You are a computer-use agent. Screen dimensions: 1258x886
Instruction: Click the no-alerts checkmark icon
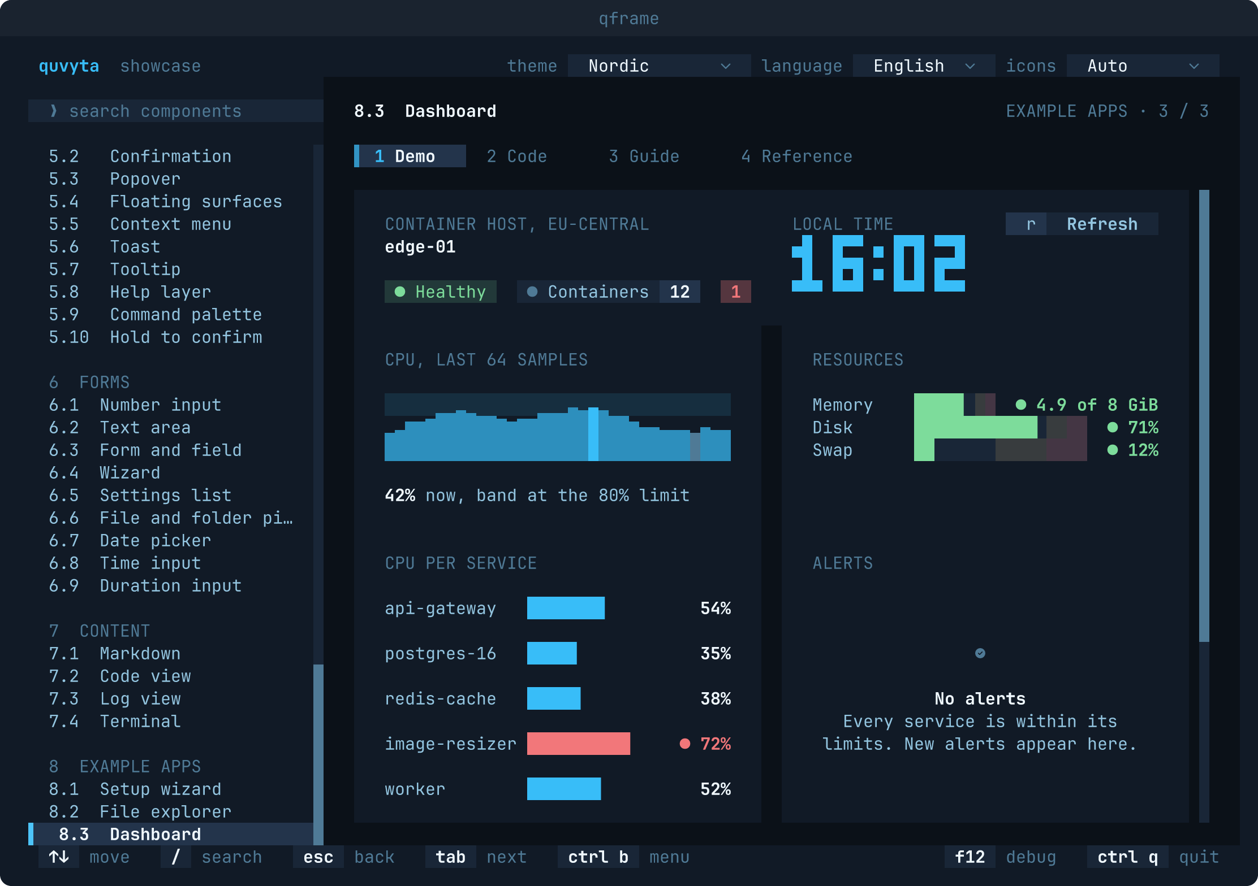click(x=980, y=653)
